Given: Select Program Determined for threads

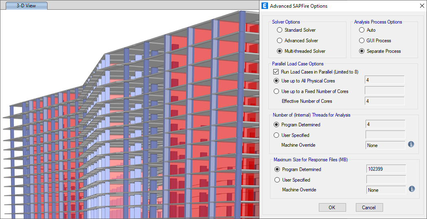Looking at the screenshot, I should coord(297,125).
